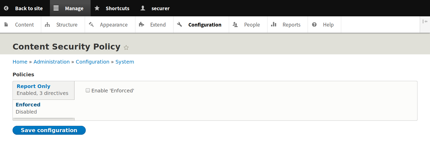The height and width of the screenshot is (160, 430).
Task: Click the Help question mark icon
Action: pos(314,24)
